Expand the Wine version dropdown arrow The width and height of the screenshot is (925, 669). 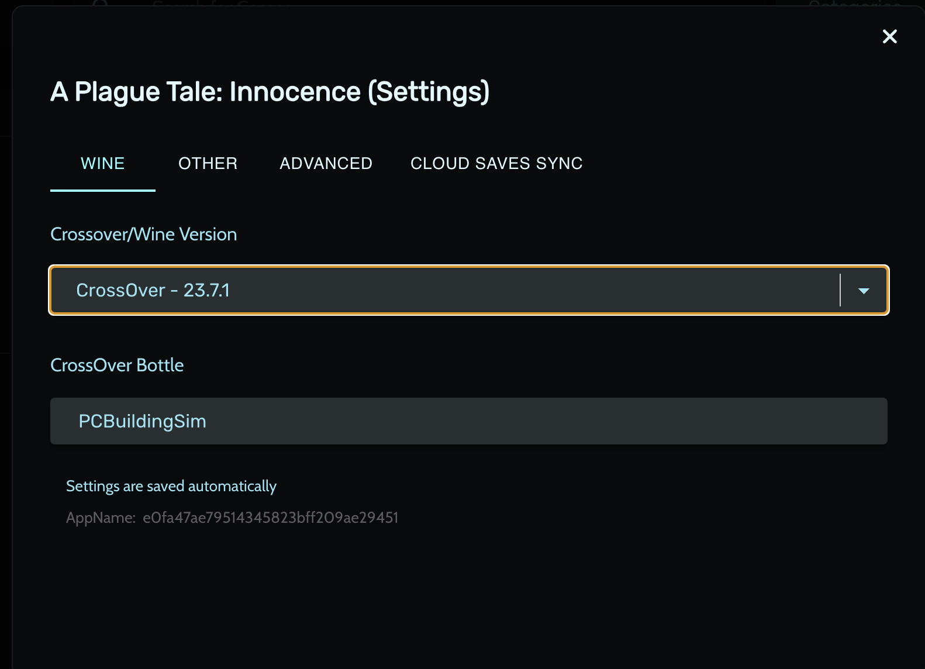click(x=864, y=291)
